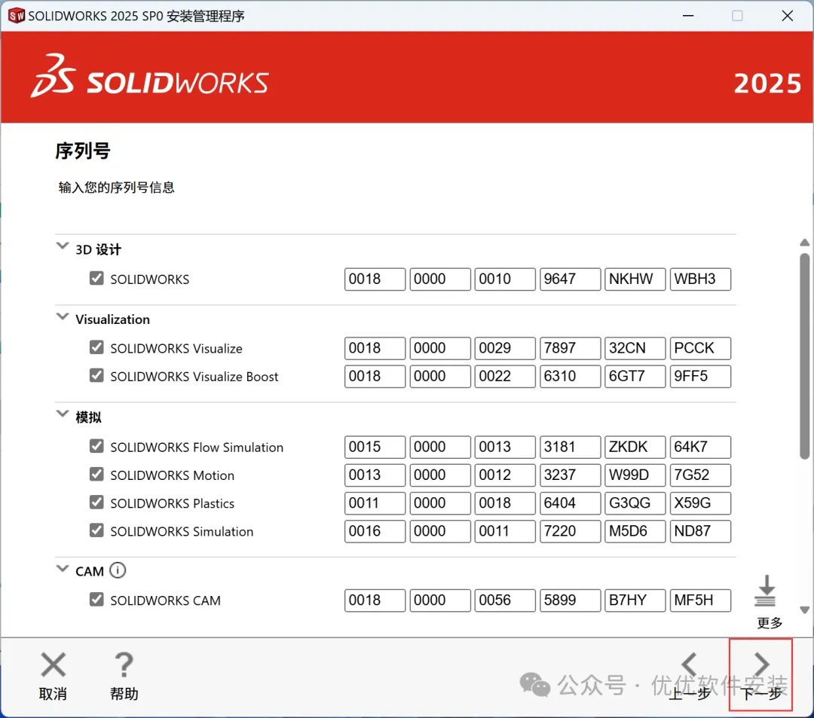The height and width of the screenshot is (718, 814).
Task: Click Visualize serial field containing PCCK
Action: [x=700, y=348]
